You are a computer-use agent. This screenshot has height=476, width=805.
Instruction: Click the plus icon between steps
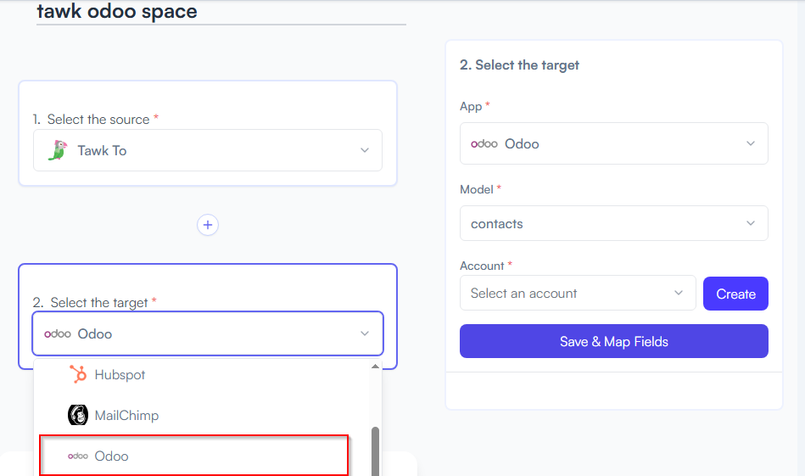[x=208, y=225]
